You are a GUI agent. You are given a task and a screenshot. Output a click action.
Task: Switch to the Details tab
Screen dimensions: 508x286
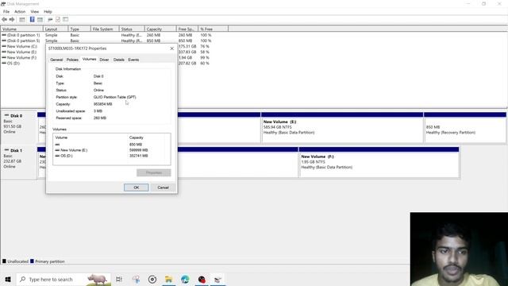119,60
